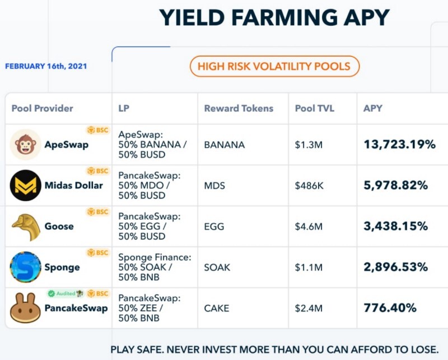This screenshot has height=360, width=448.
Task: Click the Goose golden head logo
Action: point(25,227)
